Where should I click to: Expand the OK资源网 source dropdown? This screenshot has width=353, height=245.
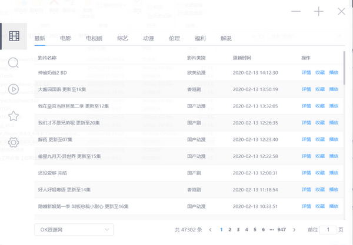coord(74,229)
